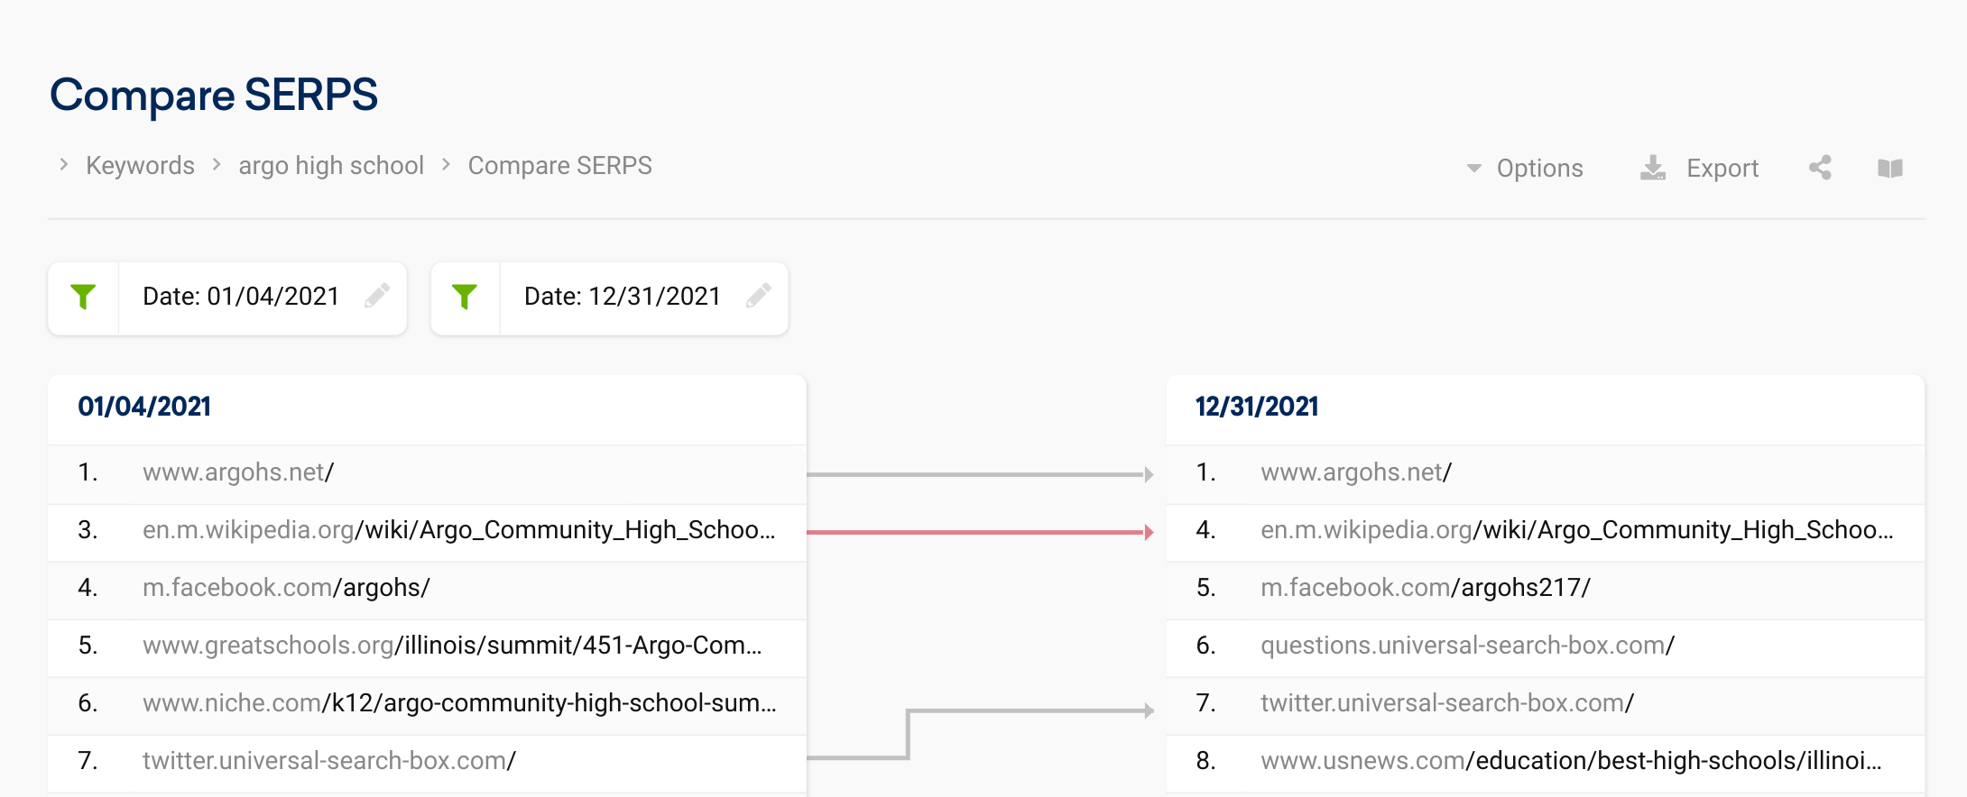Screen dimensions: 1967x797
Task: Open the greatschools.org result link
Action: click(x=452, y=646)
